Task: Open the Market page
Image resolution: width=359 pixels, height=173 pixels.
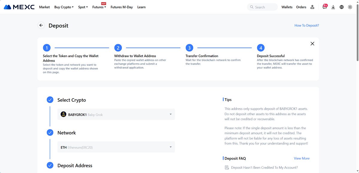Action: (45, 7)
